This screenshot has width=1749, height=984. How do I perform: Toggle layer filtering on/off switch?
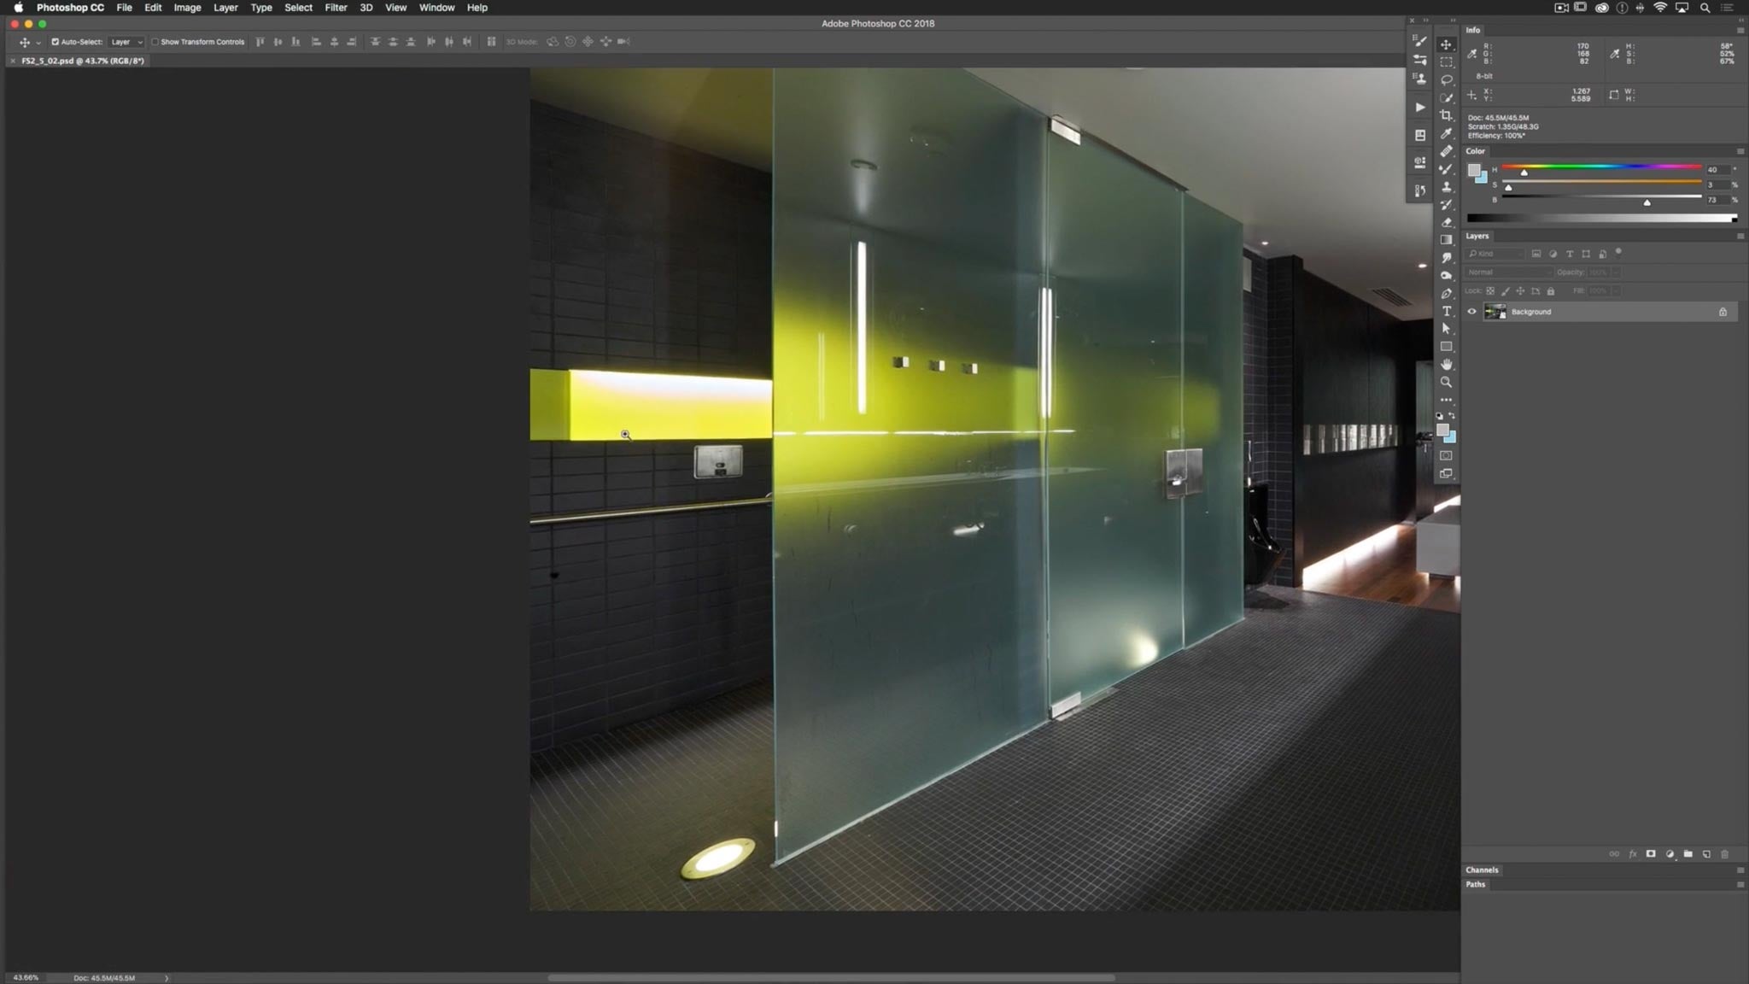pos(1618,253)
